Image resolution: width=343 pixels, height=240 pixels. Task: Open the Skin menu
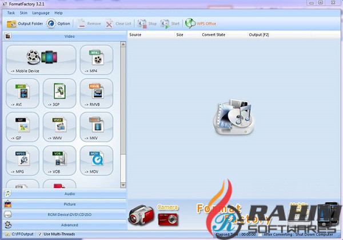tap(23, 13)
